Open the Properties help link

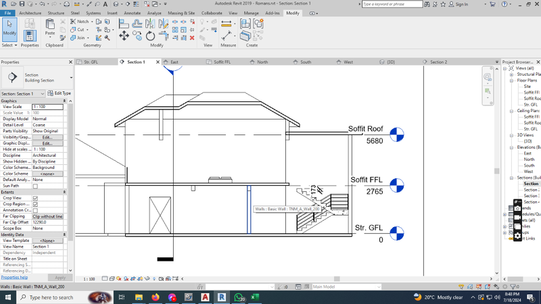tap(14, 278)
